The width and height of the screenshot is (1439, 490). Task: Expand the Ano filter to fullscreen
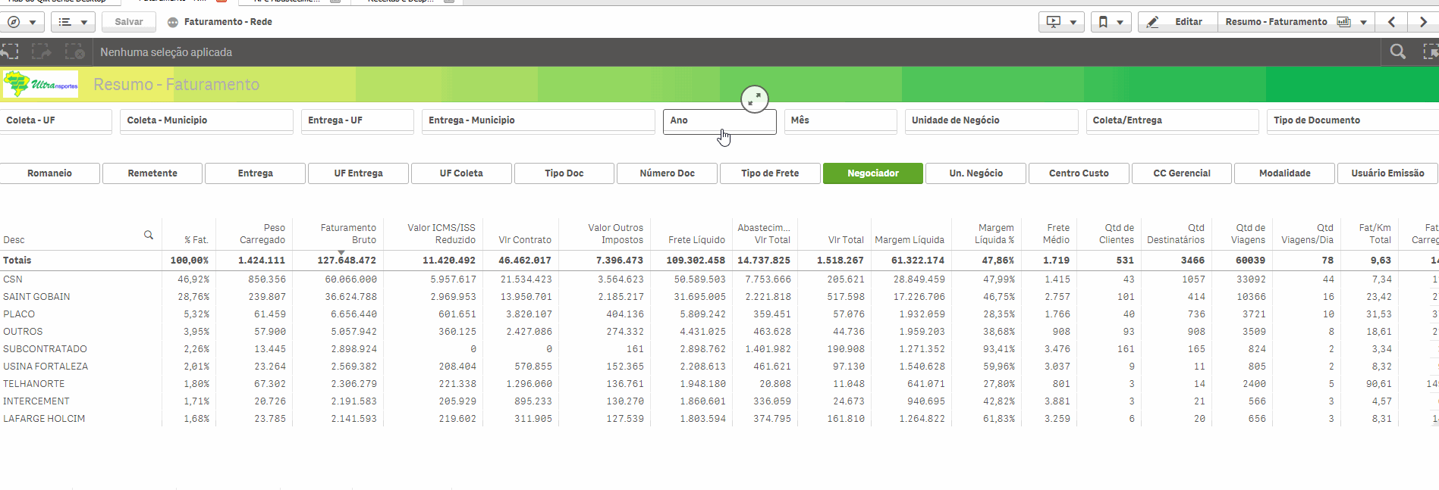pyautogui.click(x=755, y=98)
